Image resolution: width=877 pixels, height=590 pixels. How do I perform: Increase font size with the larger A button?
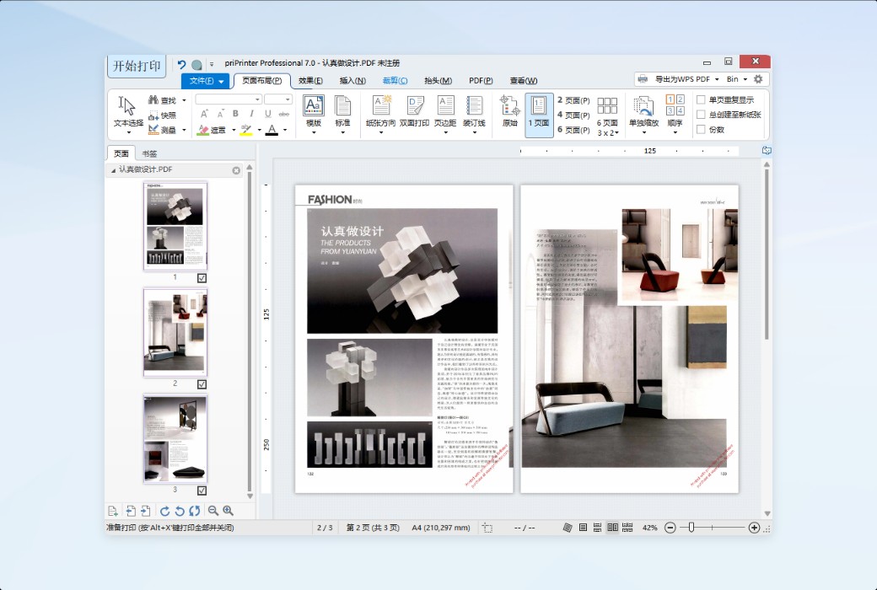[204, 114]
